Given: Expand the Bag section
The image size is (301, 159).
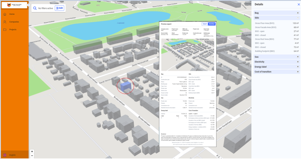Looking at the screenshot, I should (x=298, y=13).
